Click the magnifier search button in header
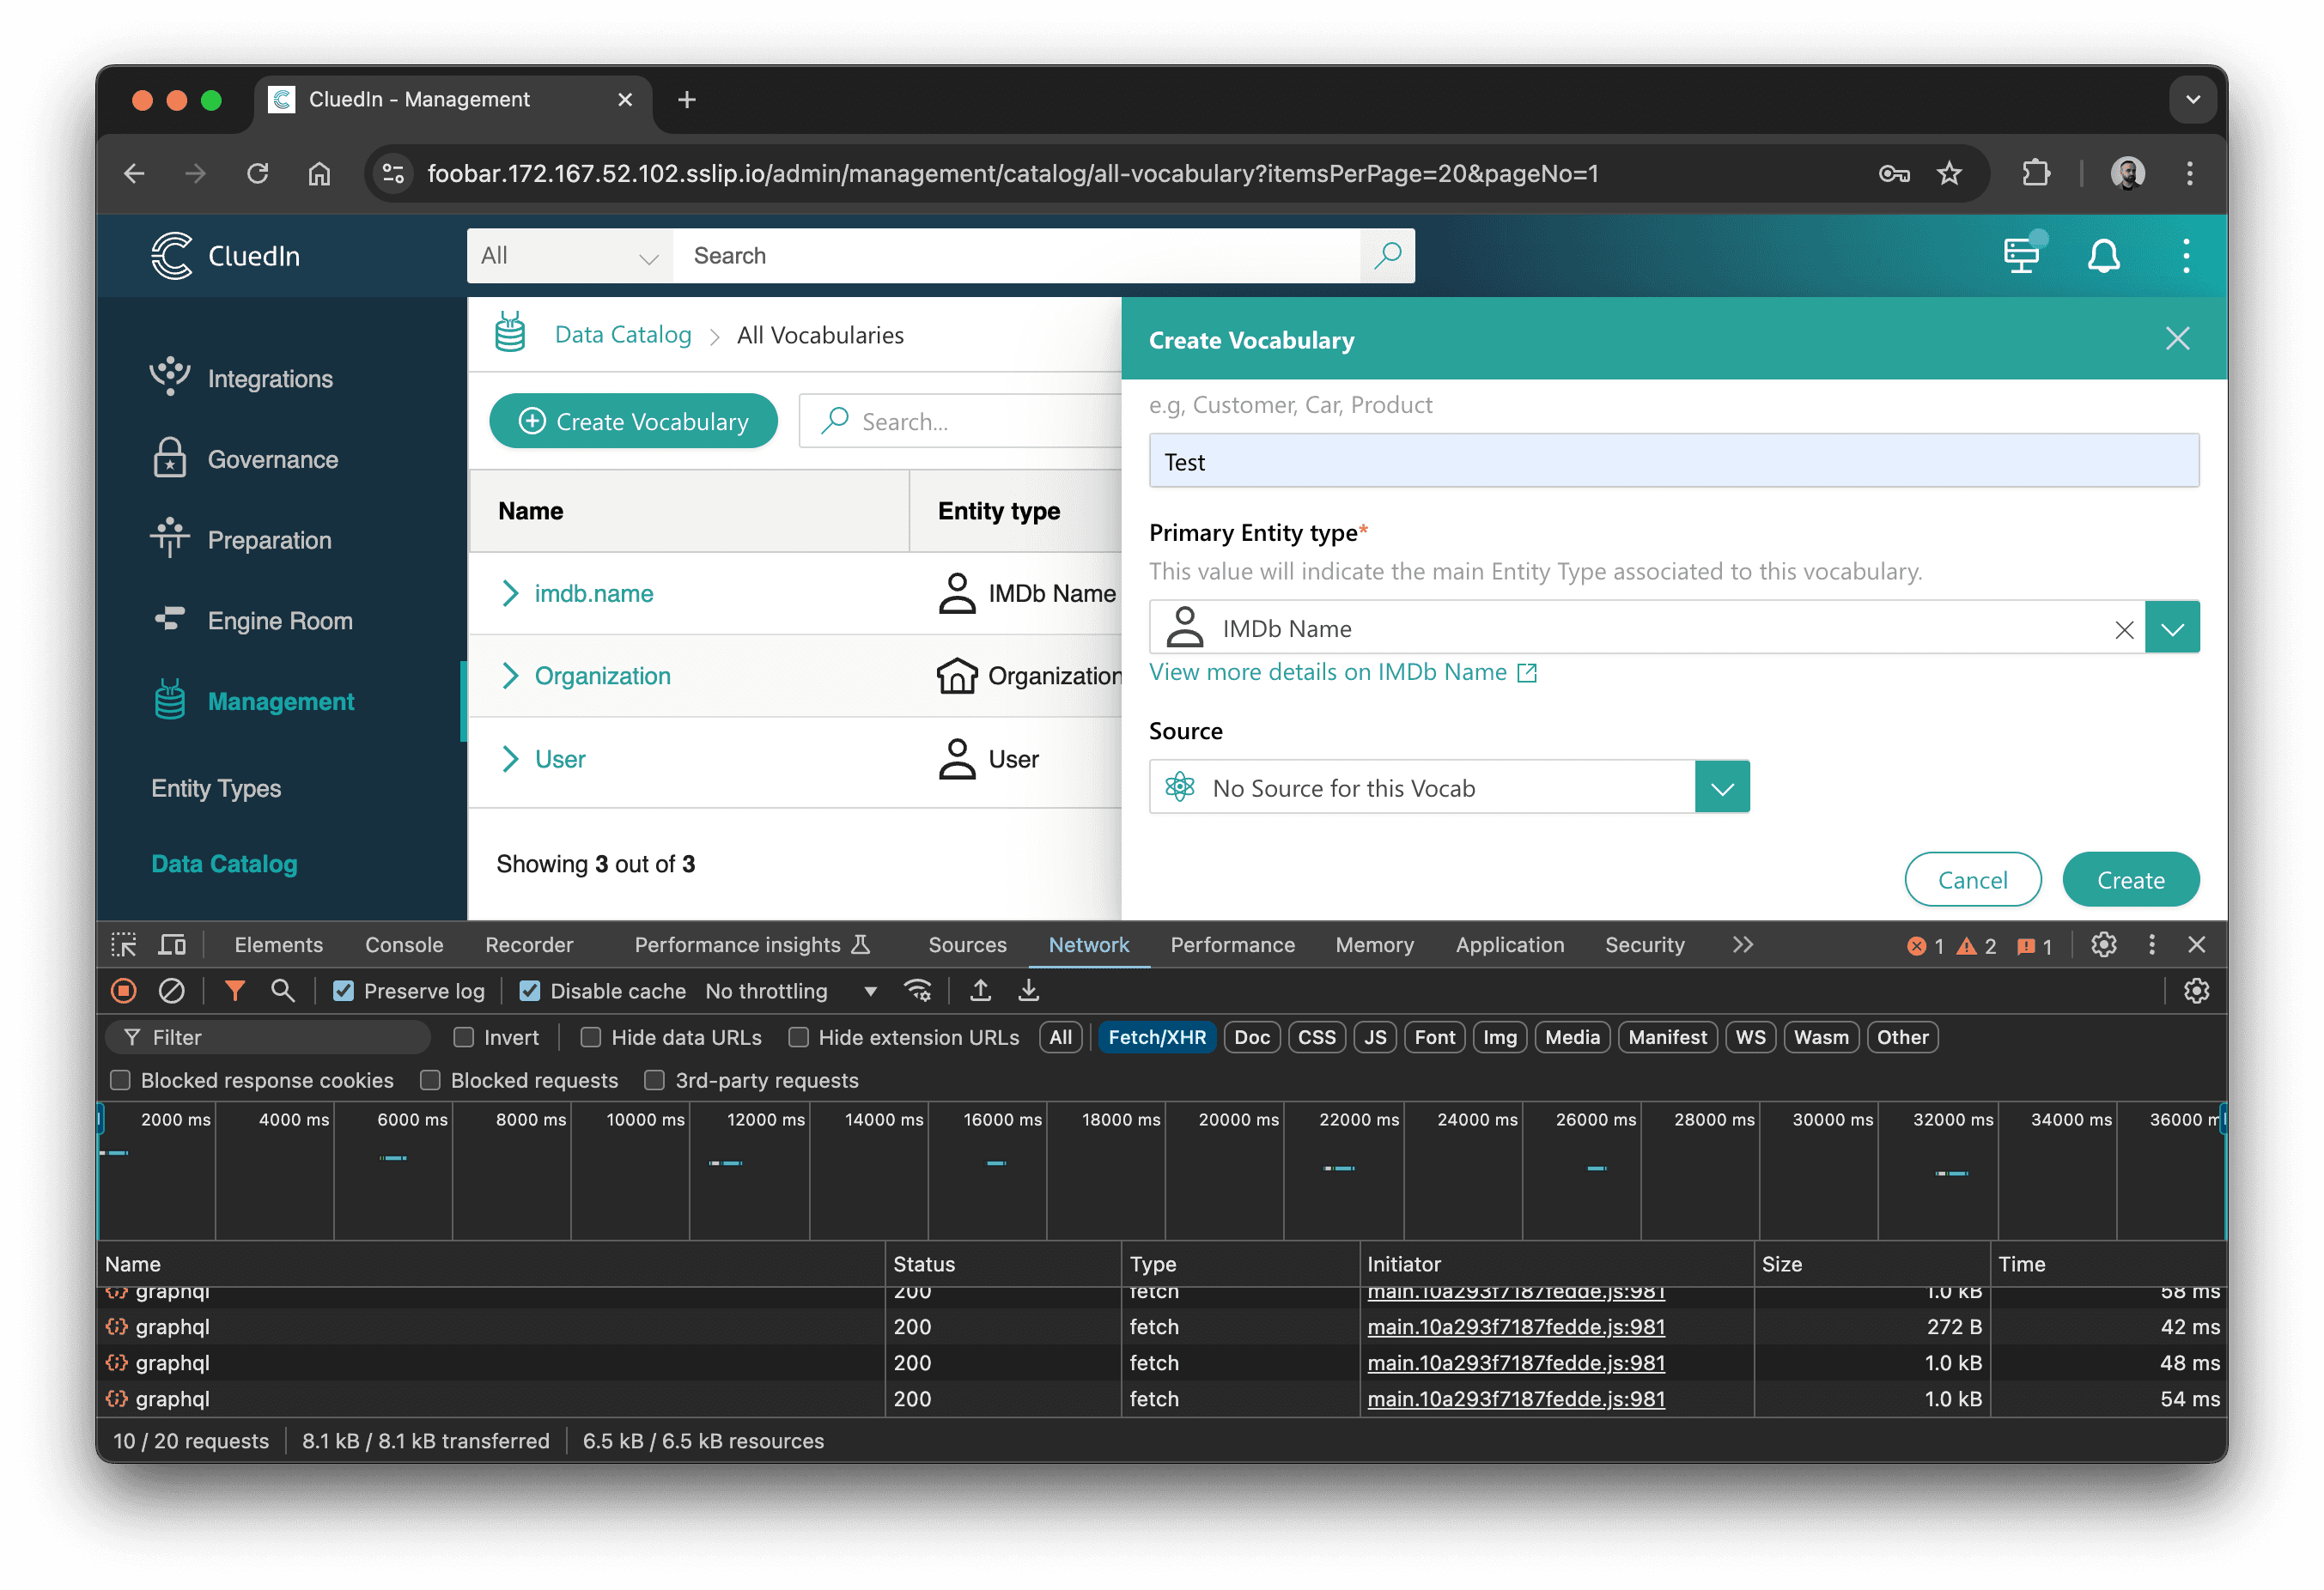The width and height of the screenshot is (2324, 1590). (x=1387, y=256)
